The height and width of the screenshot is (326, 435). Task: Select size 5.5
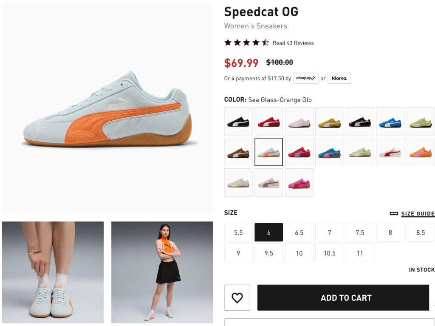click(238, 232)
